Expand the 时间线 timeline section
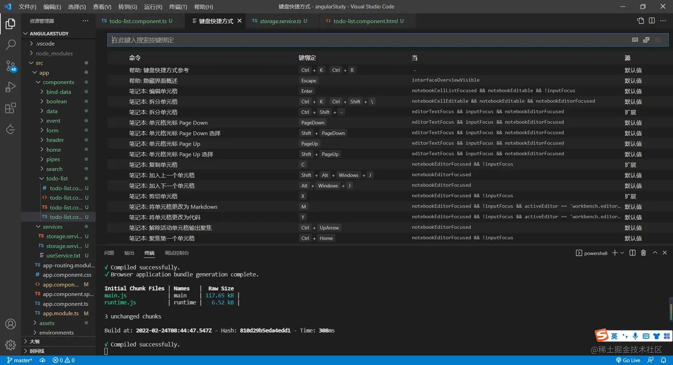 coord(59,351)
